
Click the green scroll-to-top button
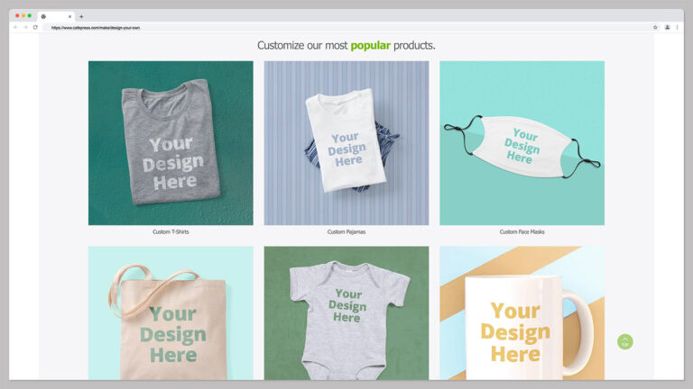624,341
